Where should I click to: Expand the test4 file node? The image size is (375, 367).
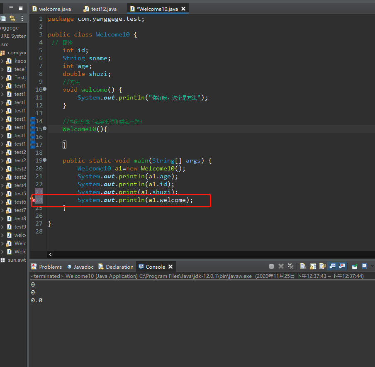2,185
